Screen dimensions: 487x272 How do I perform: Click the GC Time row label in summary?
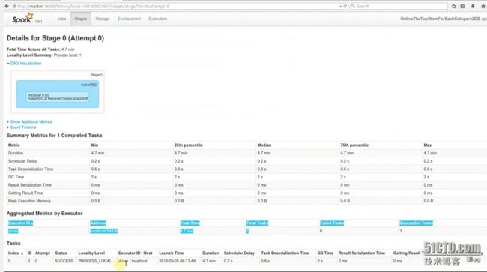16,177
